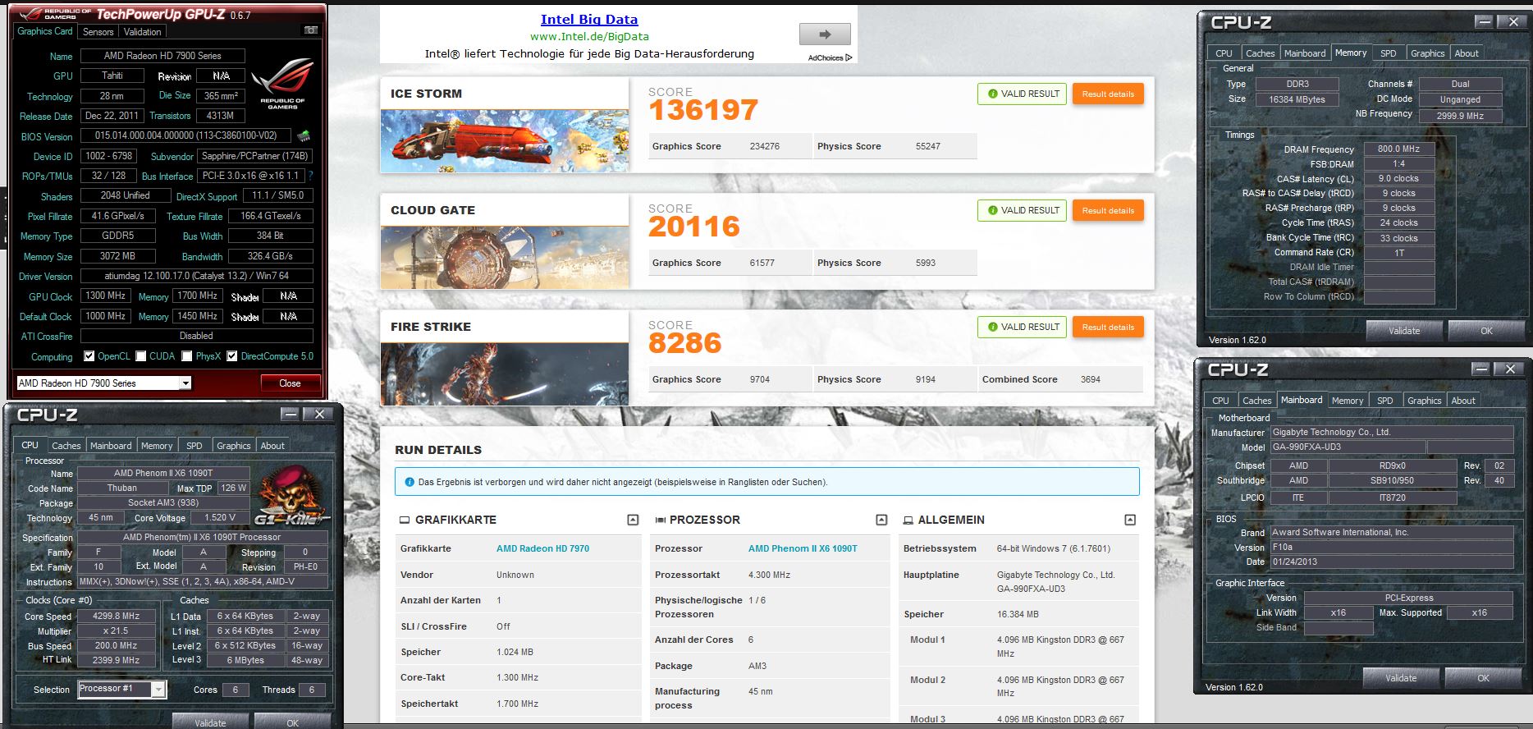
Task: Click the AMD Radeon HD 7970 link
Action: click(x=542, y=548)
